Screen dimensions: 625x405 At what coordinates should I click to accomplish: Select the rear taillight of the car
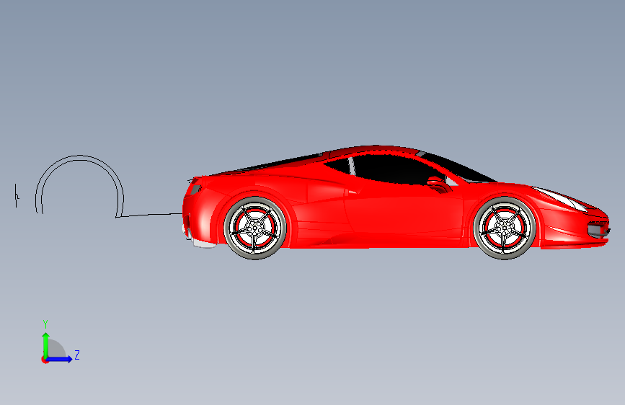195,189
